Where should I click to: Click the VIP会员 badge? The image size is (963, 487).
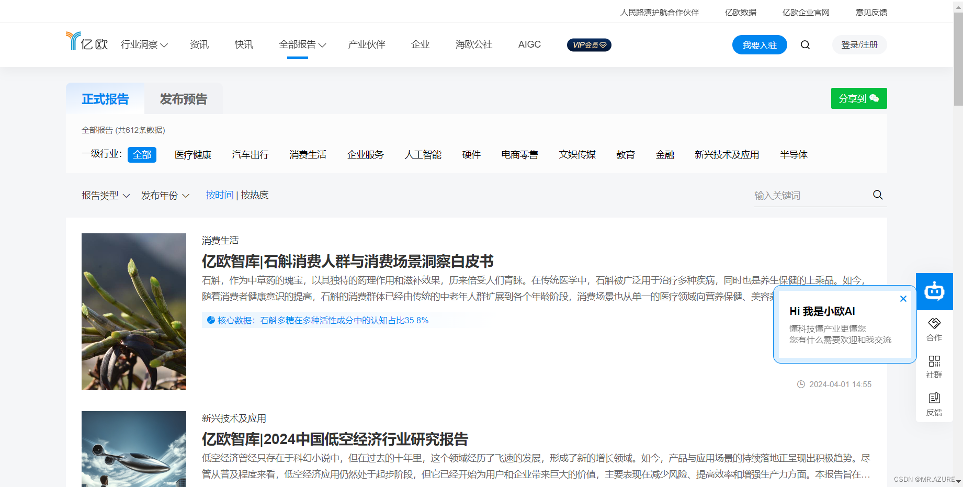coord(589,45)
